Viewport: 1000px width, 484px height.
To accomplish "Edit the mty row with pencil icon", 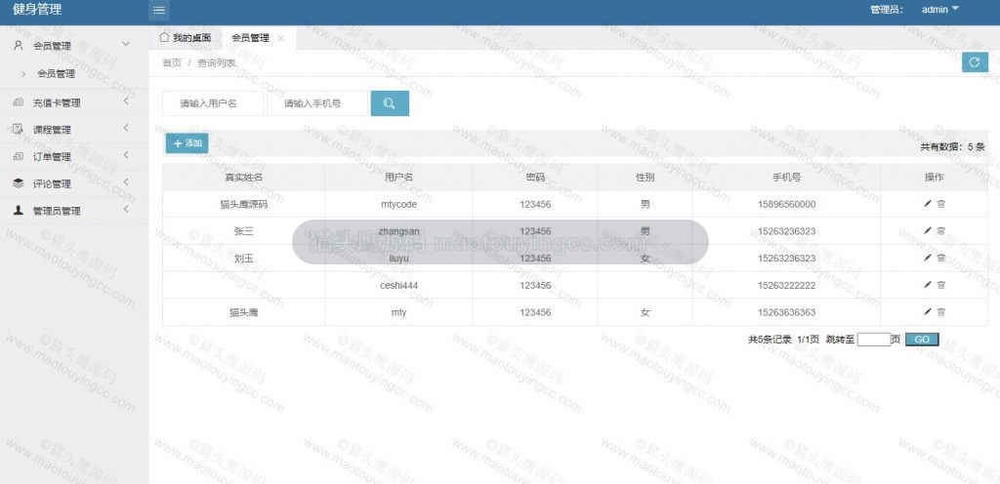I will point(928,312).
